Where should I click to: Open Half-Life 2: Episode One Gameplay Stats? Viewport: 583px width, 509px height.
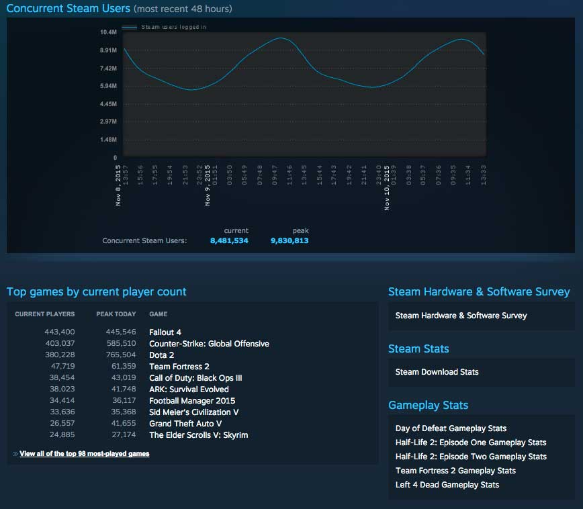click(x=470, y=442)
